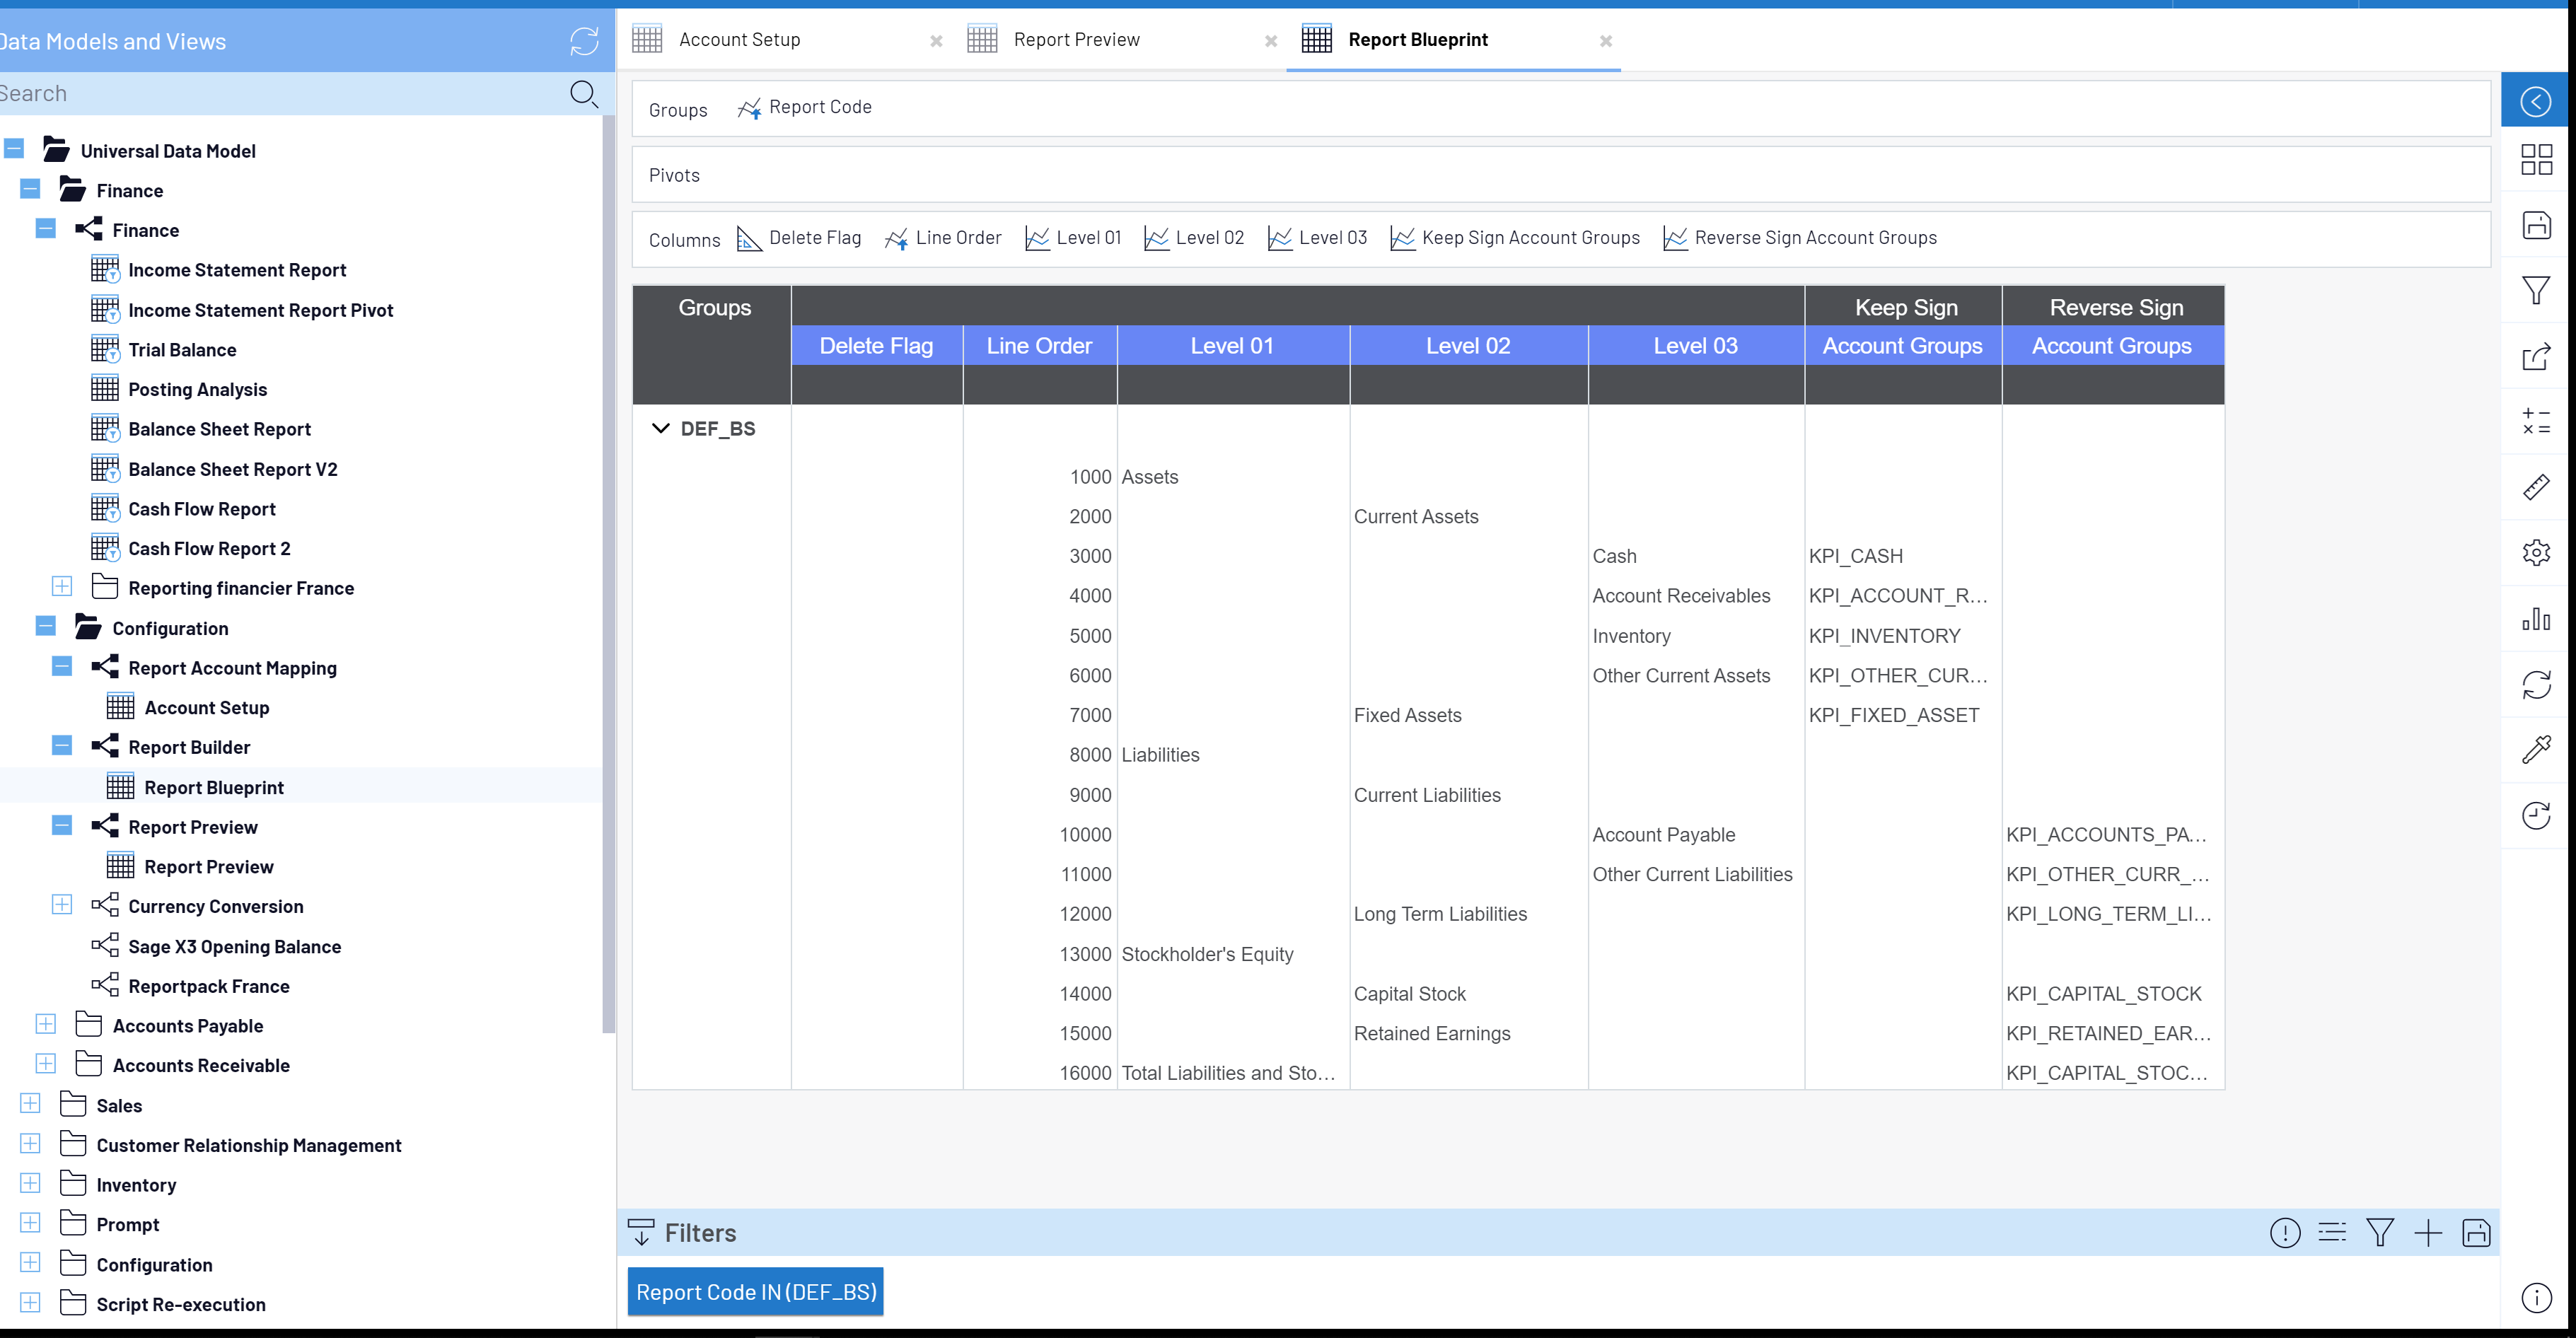Screen dimensions: 2576x1338
Task: Switch to the Report Preview tab
Action: pyautogui.click(x=1076, y=40)
